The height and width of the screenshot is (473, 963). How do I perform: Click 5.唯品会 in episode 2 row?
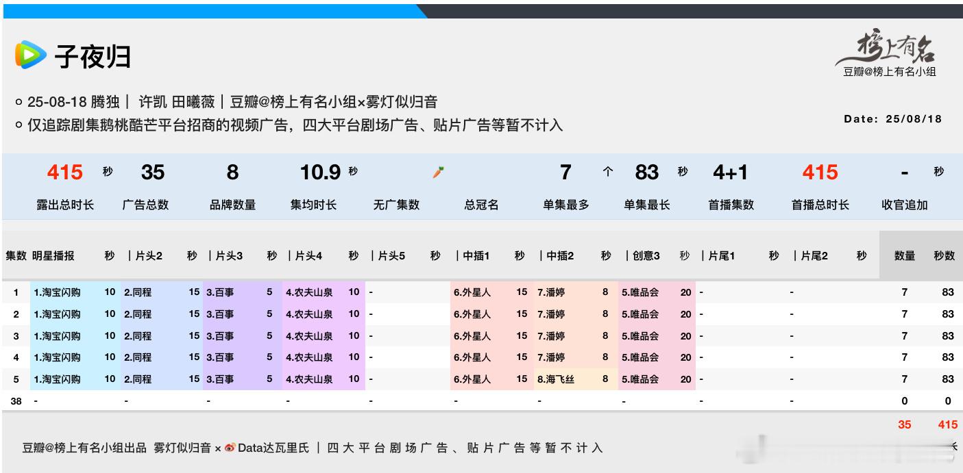click(640, 314)
